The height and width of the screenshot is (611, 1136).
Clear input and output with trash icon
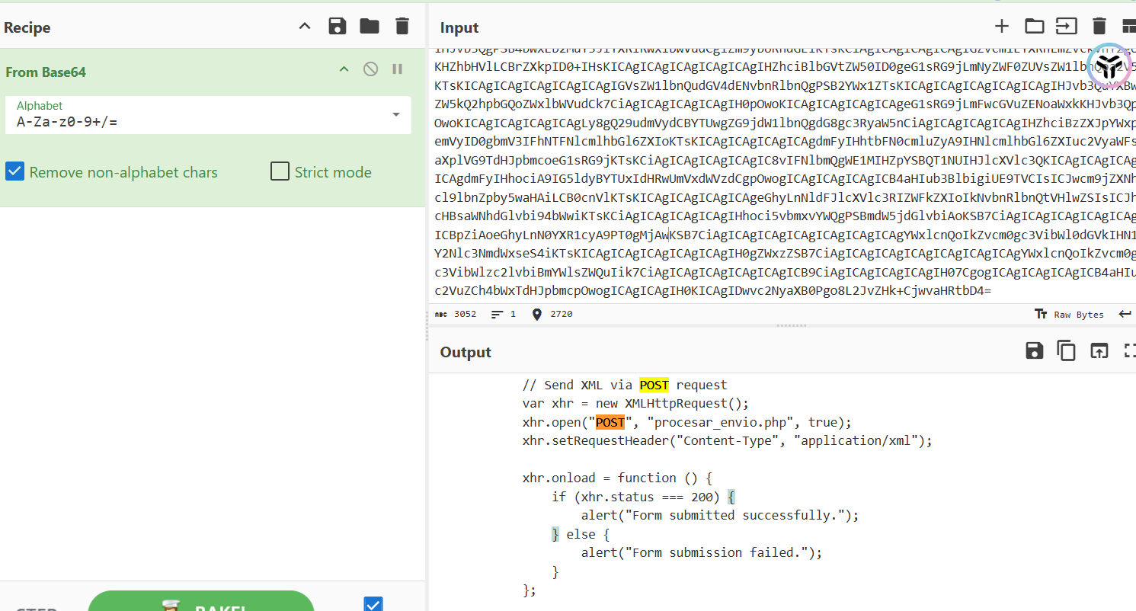click(x=1099, y=27)
